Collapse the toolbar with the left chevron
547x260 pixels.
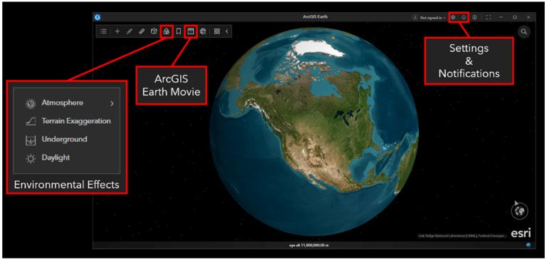pyautogui.click(x=226, y=31)
